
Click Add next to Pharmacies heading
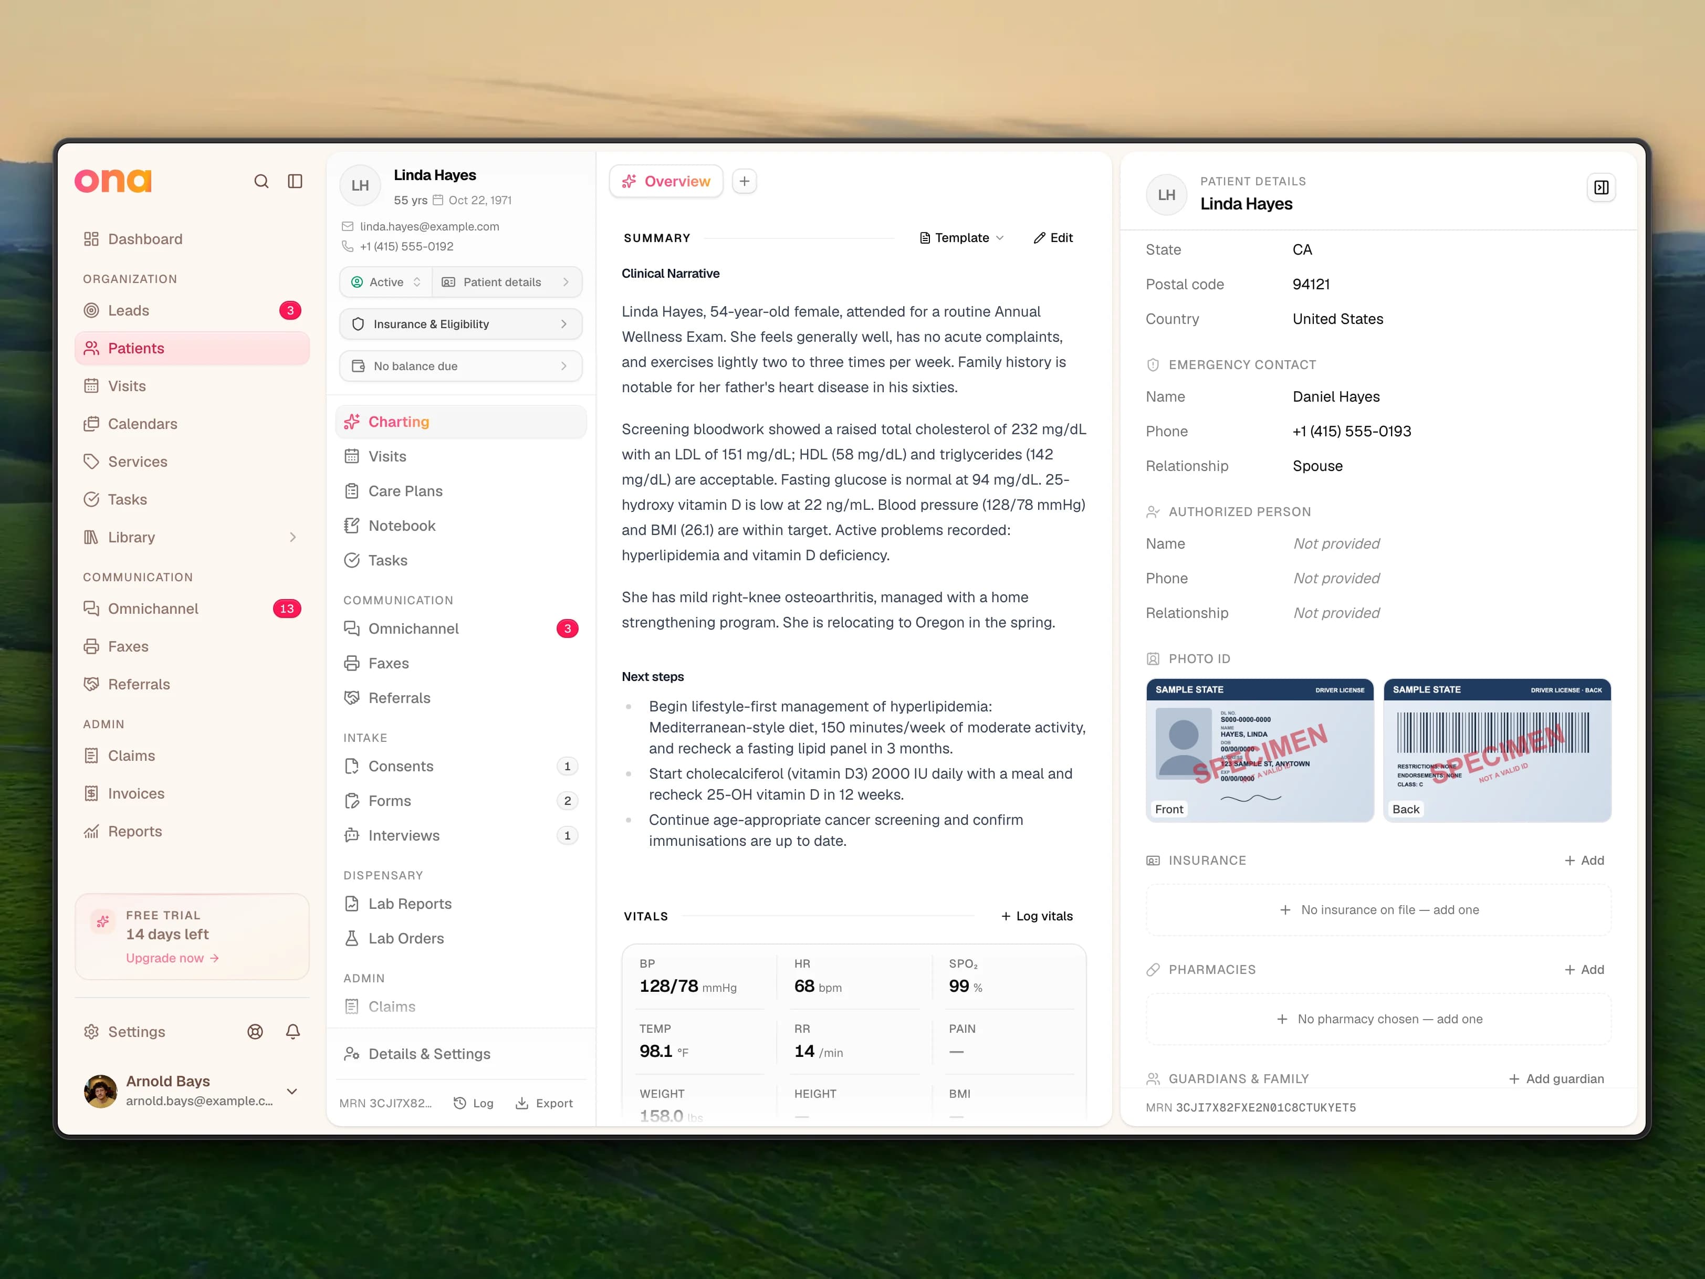1584,969
